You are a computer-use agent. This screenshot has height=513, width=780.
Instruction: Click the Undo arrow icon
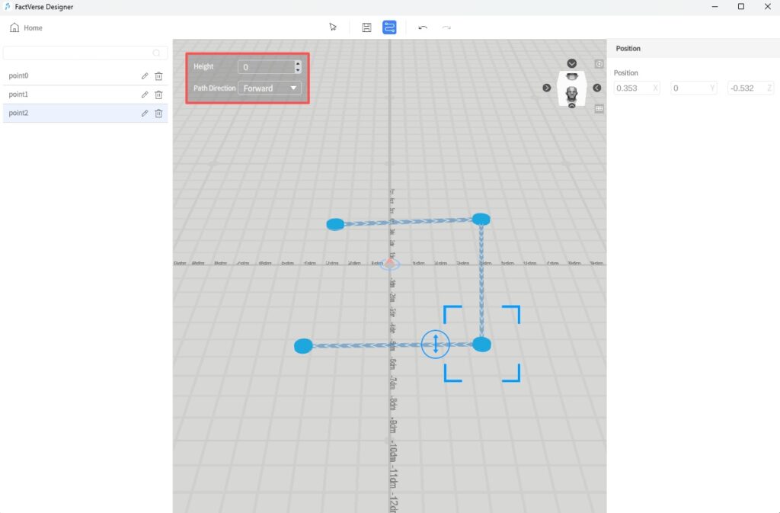424,26
